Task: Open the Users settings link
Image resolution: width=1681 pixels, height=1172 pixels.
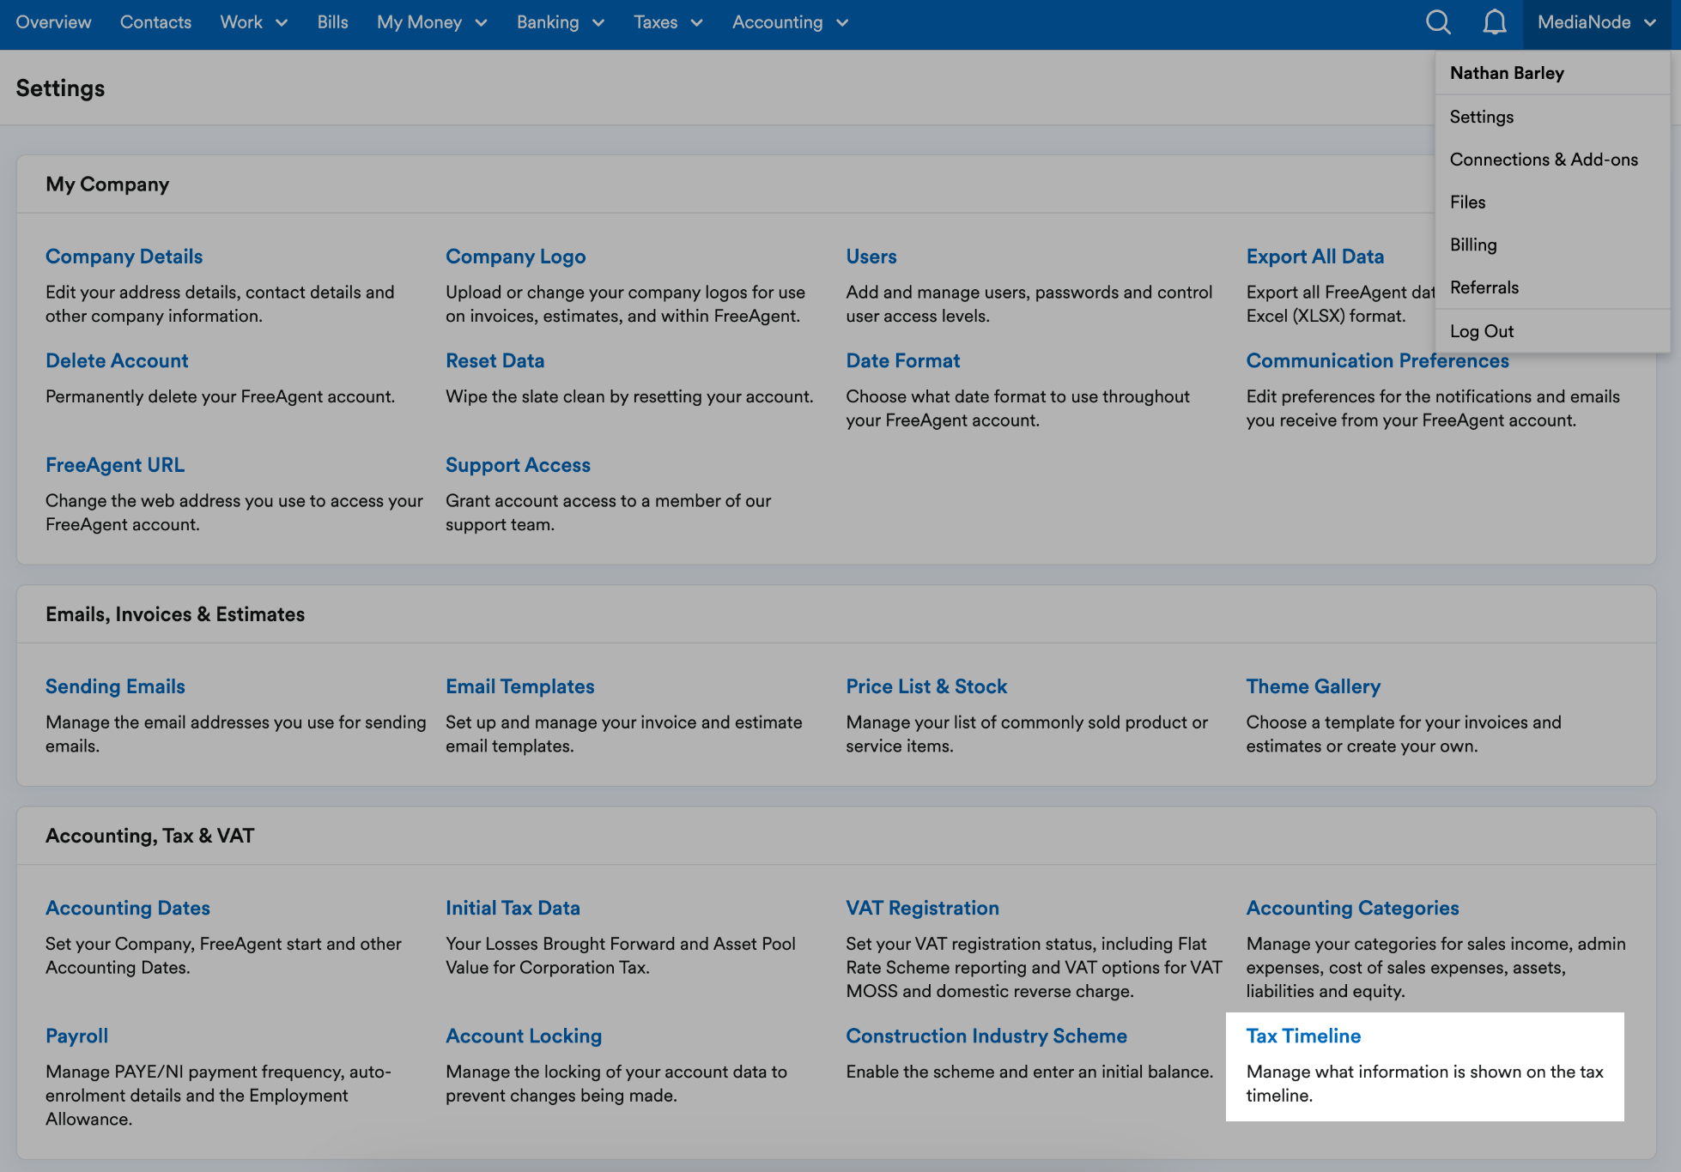Action: (871, 257)
